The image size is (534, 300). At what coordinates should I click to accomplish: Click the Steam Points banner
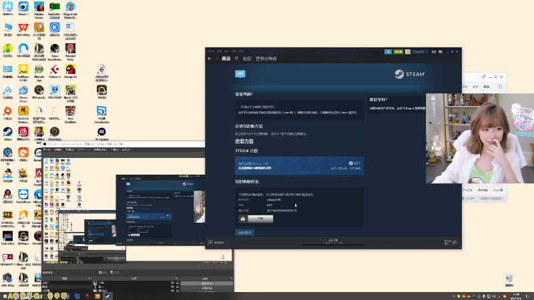(299, 165)
